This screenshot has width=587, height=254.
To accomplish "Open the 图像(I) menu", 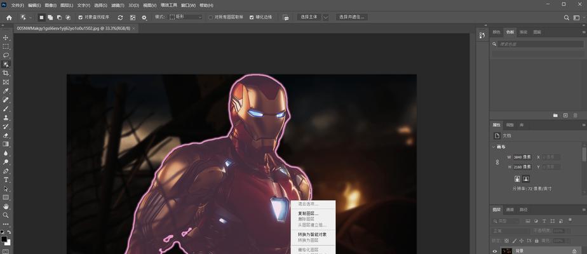I will [x=51, y=6].
